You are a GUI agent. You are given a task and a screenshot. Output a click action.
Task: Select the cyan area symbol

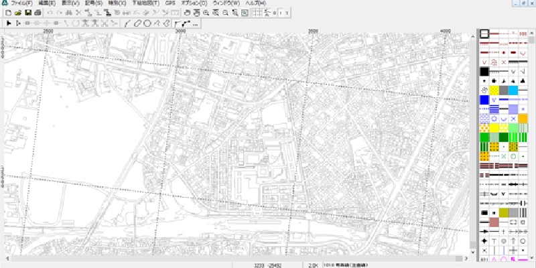pos(513,90)
